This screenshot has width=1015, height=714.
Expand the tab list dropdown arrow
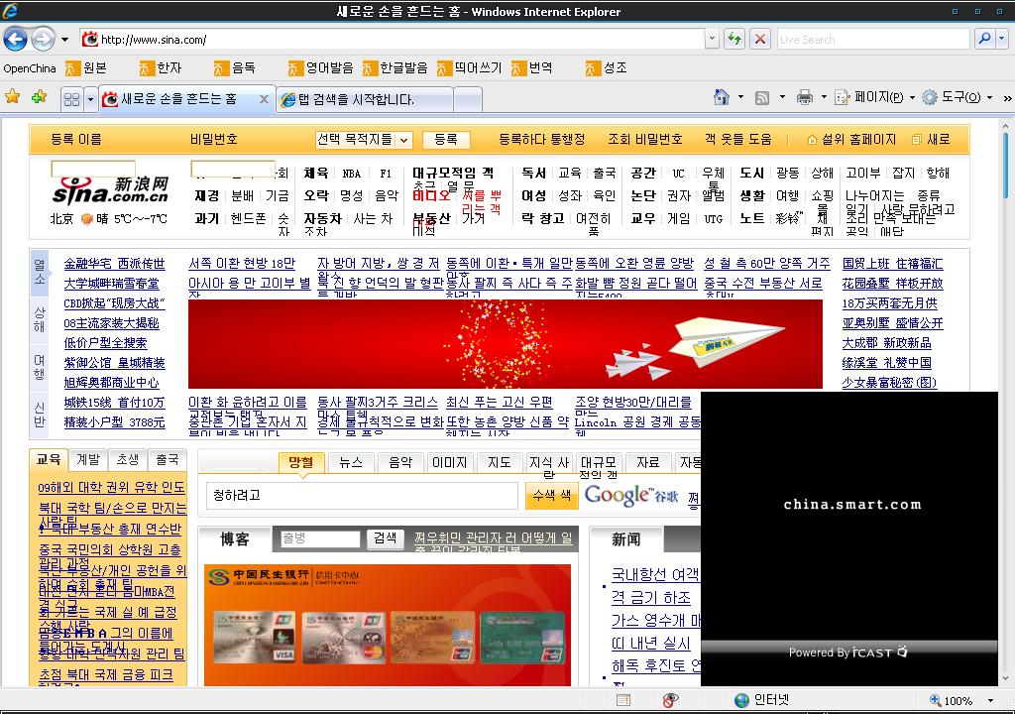pyautogui.click(x=90, y=99)
